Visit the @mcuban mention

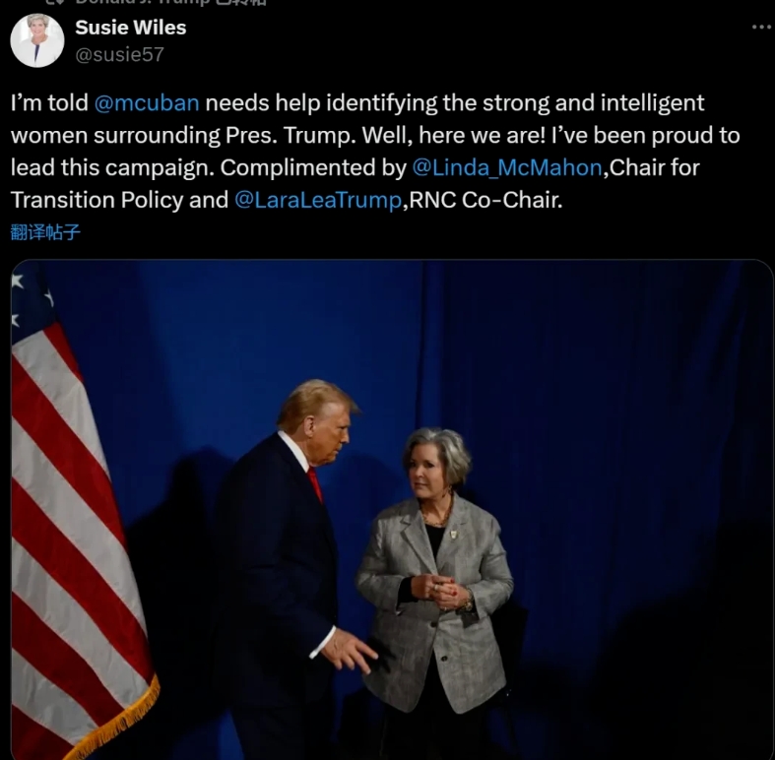click(147, 102)
